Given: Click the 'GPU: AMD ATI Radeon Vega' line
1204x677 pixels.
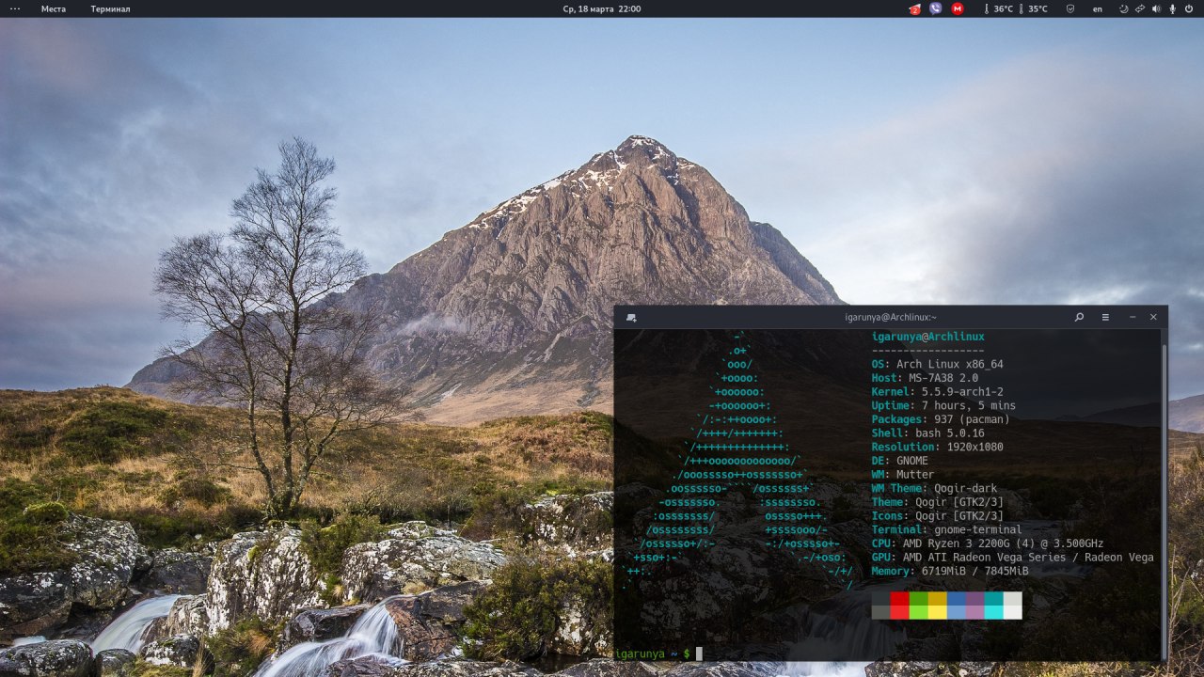Looking at the screenshot, I should (x=1013, y=558).
